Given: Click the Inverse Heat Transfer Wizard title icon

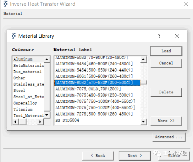Looking at the screenshot, I should (x=6, y=3).
